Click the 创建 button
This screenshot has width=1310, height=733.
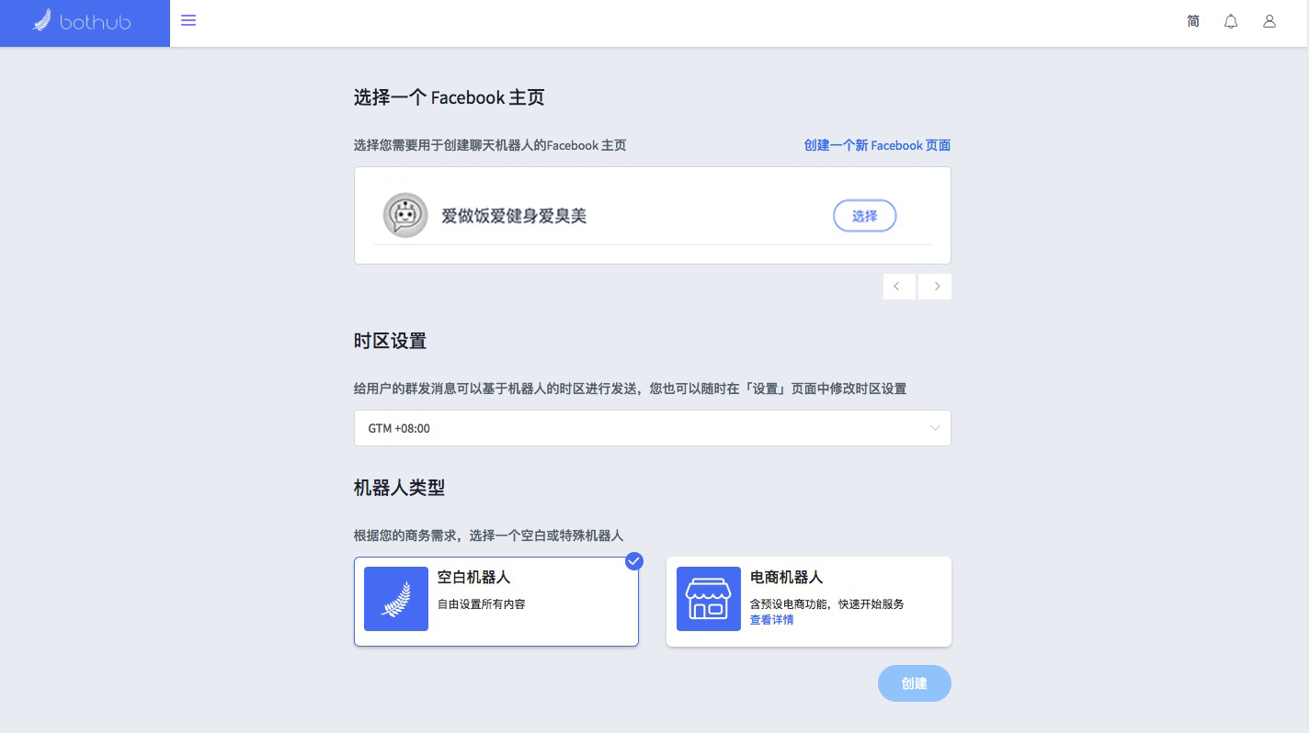pyautogui.click(x=915, y=683)
